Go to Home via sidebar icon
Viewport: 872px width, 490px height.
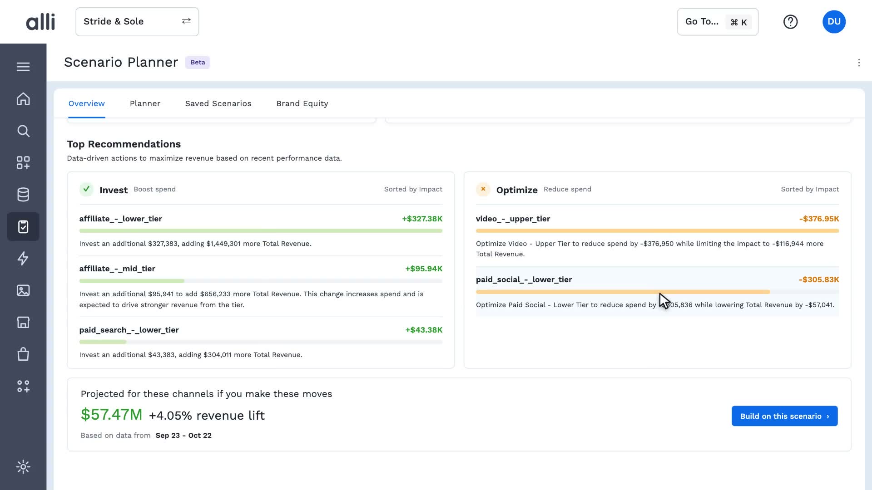[x=23, y=99]
